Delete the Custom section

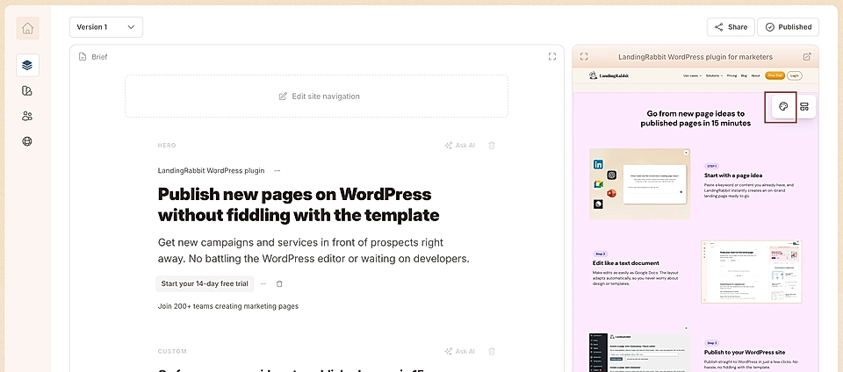click(x=492, y=351)
